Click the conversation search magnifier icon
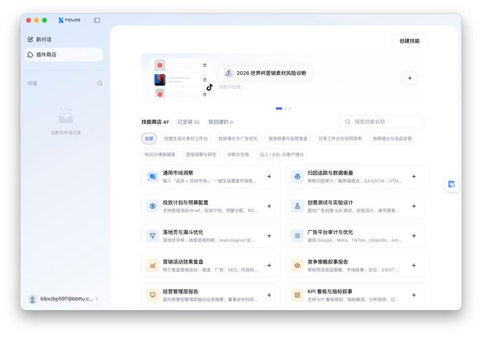The width and height of the screenshot is (482, 337). [x=100, y=83]
